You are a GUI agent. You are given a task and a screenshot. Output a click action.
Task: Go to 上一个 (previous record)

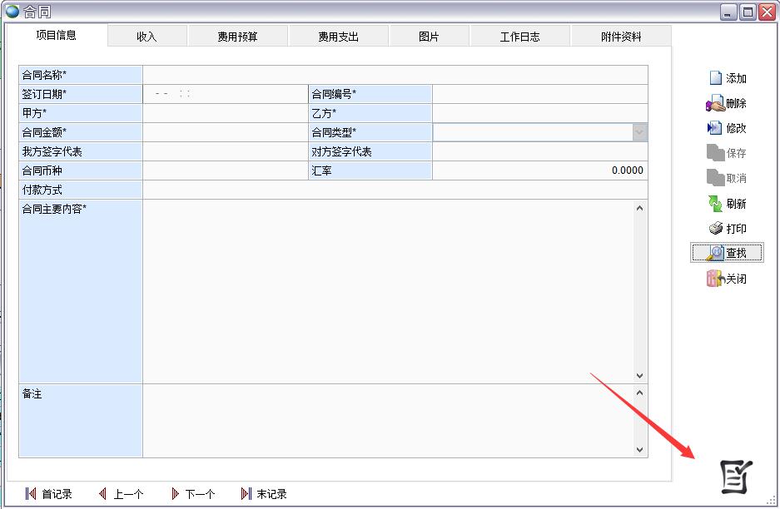[x=121, y=494]
